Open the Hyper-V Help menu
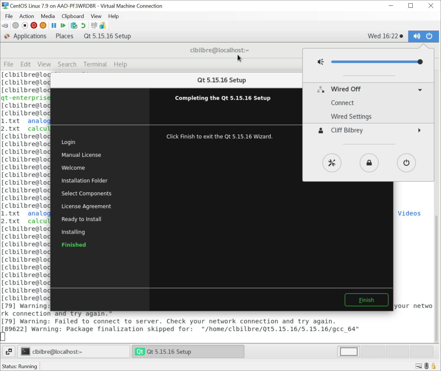This screenshot has width=441, height=371. (x=113, y=16)
